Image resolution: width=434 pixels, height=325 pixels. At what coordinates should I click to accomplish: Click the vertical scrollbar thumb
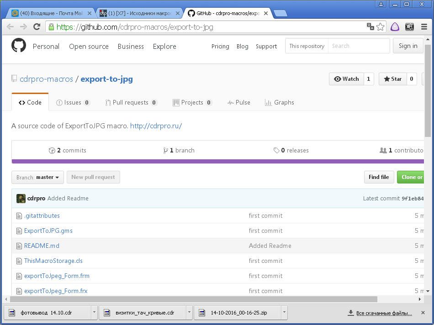click(x=428, y=90)
